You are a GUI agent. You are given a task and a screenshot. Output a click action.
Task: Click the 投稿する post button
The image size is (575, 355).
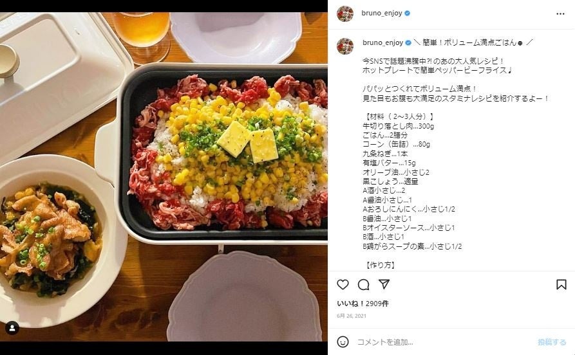(552, 342)
